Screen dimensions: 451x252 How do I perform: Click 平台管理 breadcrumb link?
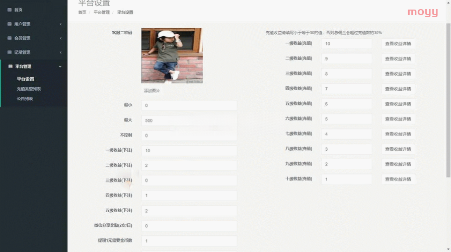pyautogui.click(x=102, y=13)
